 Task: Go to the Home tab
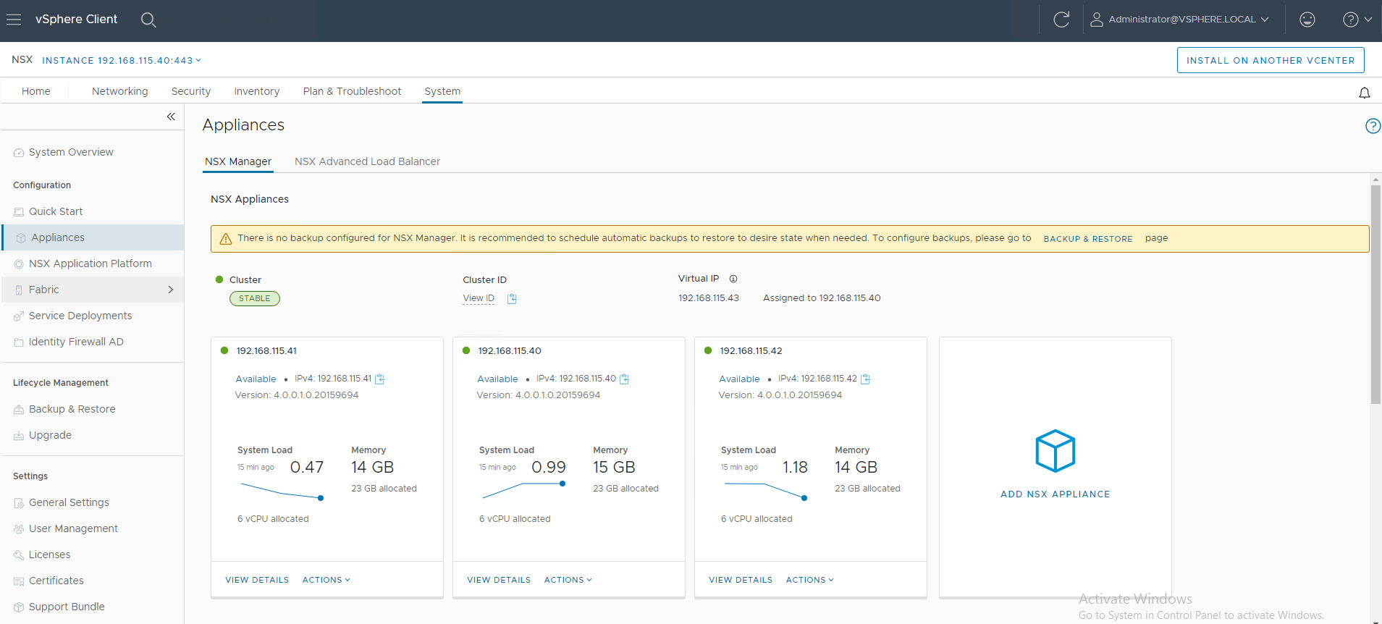tap(36, 91)
